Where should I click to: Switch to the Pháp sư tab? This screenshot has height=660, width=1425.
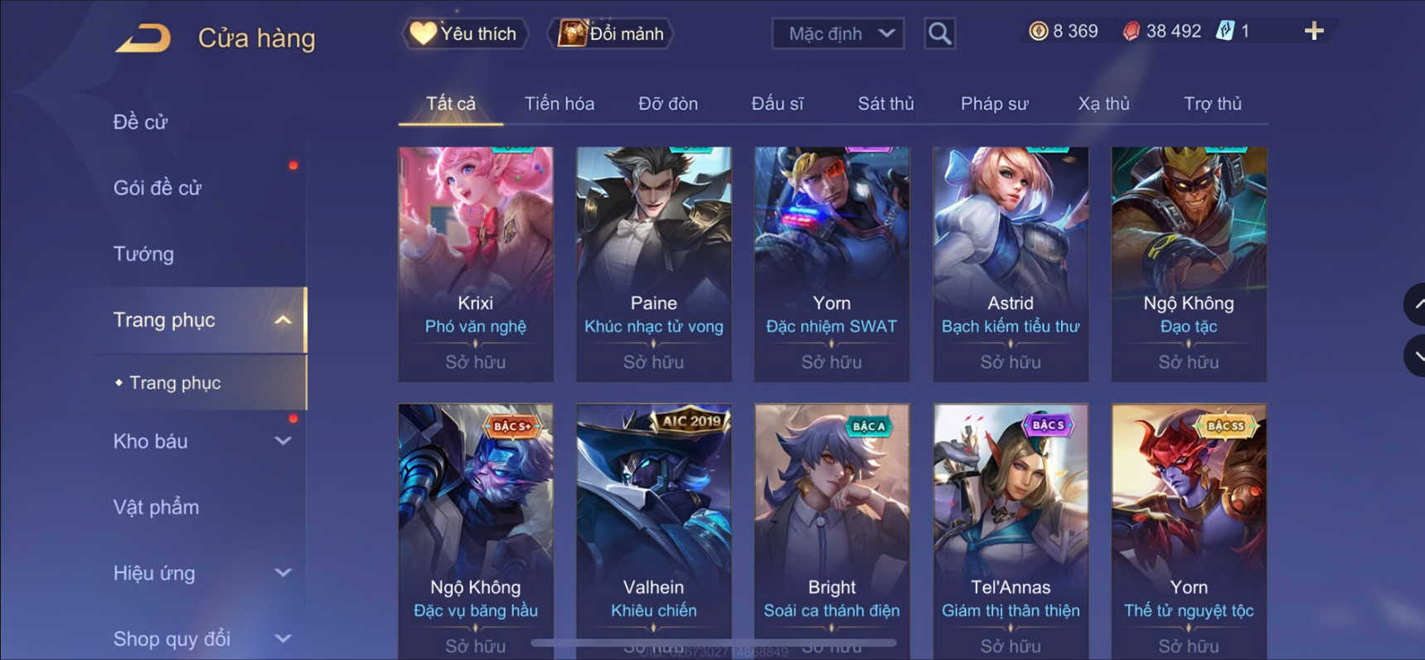point(994,104)
